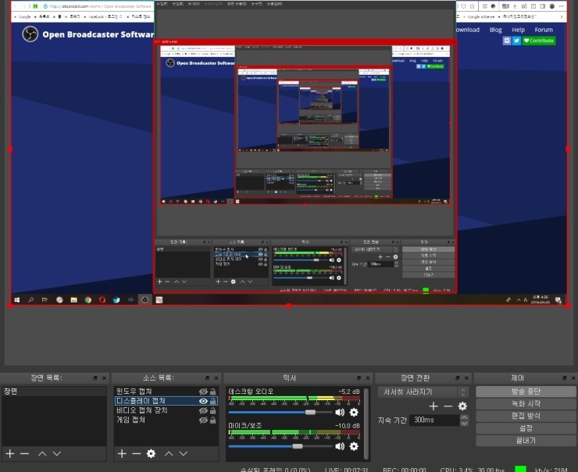Lock the 비디오 캡쳐 장치 source

(x=213, y=410)
